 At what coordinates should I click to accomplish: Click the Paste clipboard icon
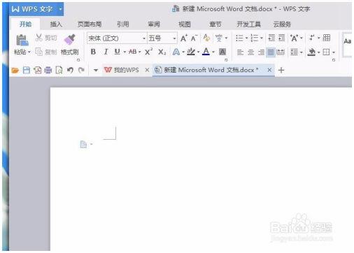click(22, 40)
